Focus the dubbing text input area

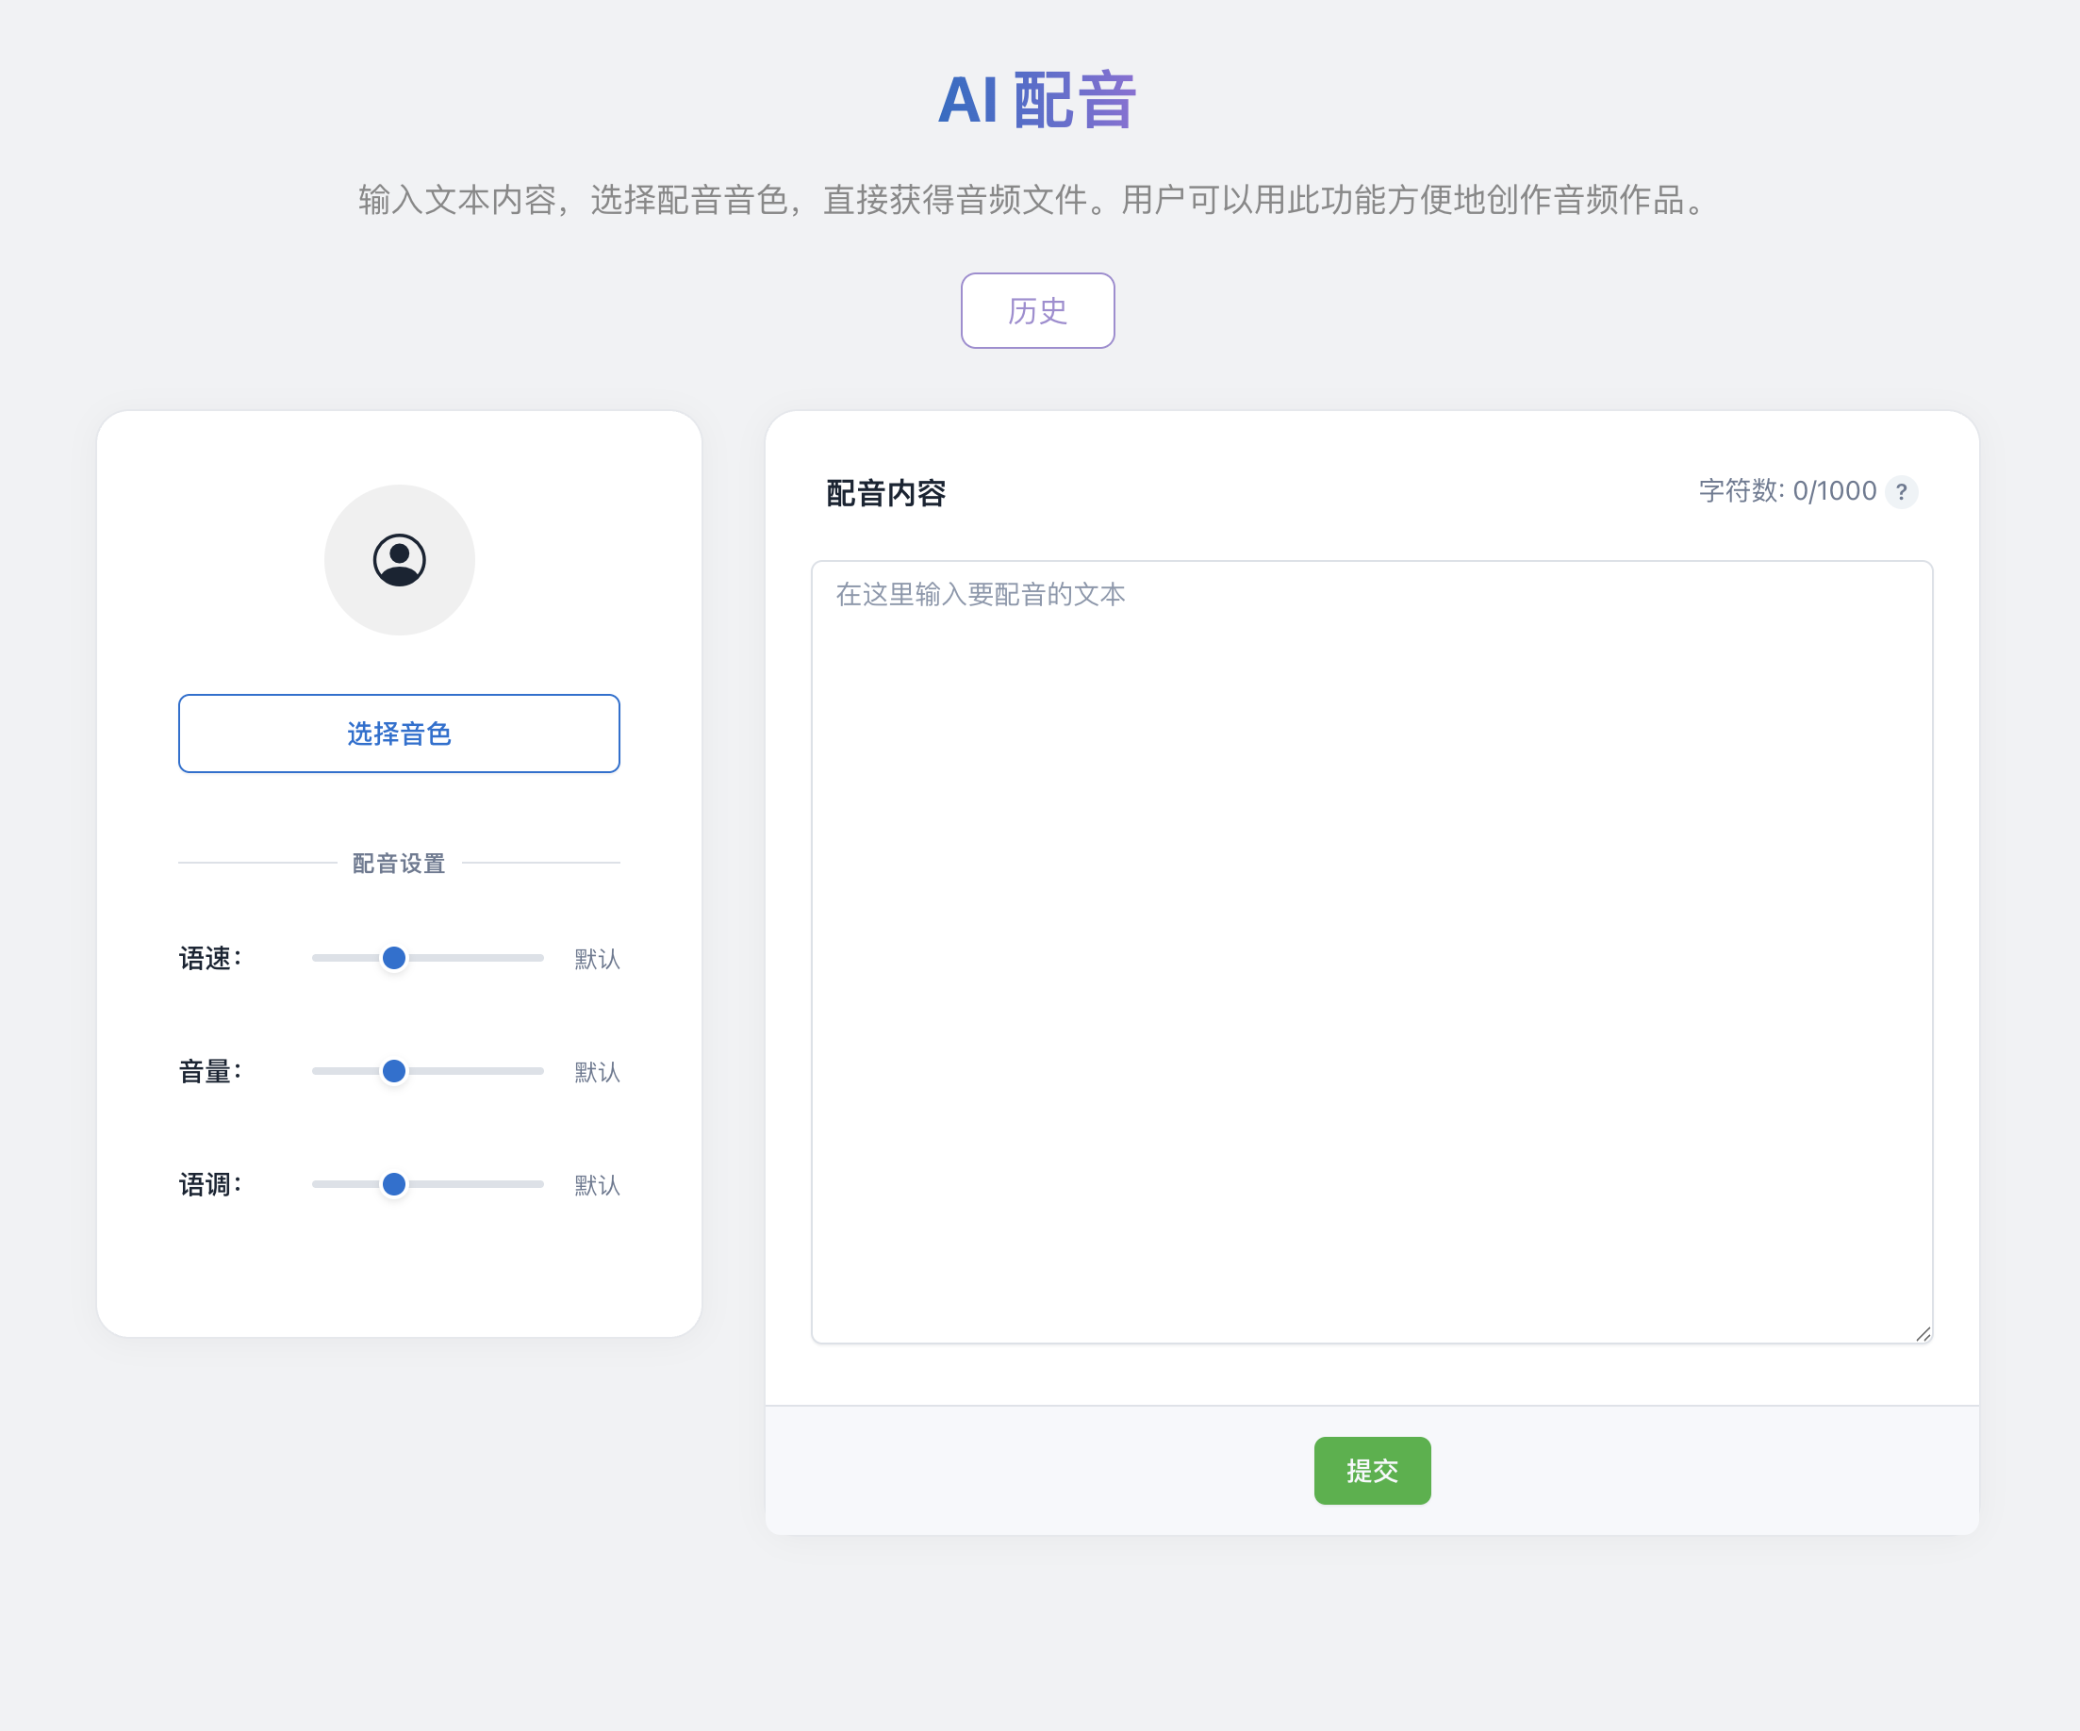pyautogui.click(x=1372, y=952)
